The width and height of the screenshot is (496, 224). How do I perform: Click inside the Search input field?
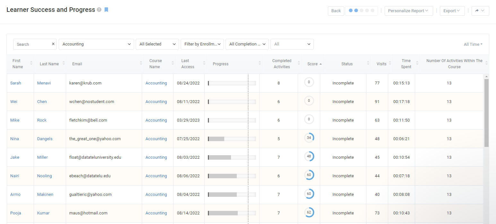point(32,44)
